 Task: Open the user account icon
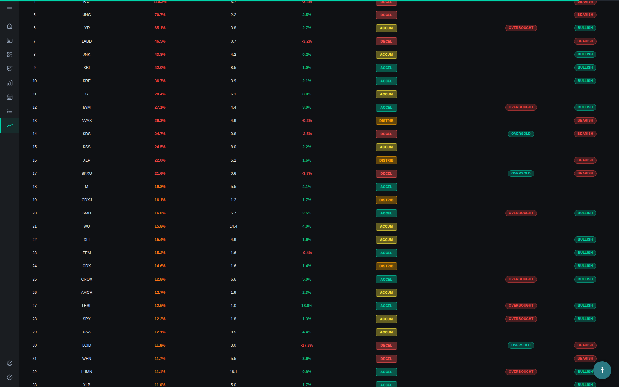10,363
